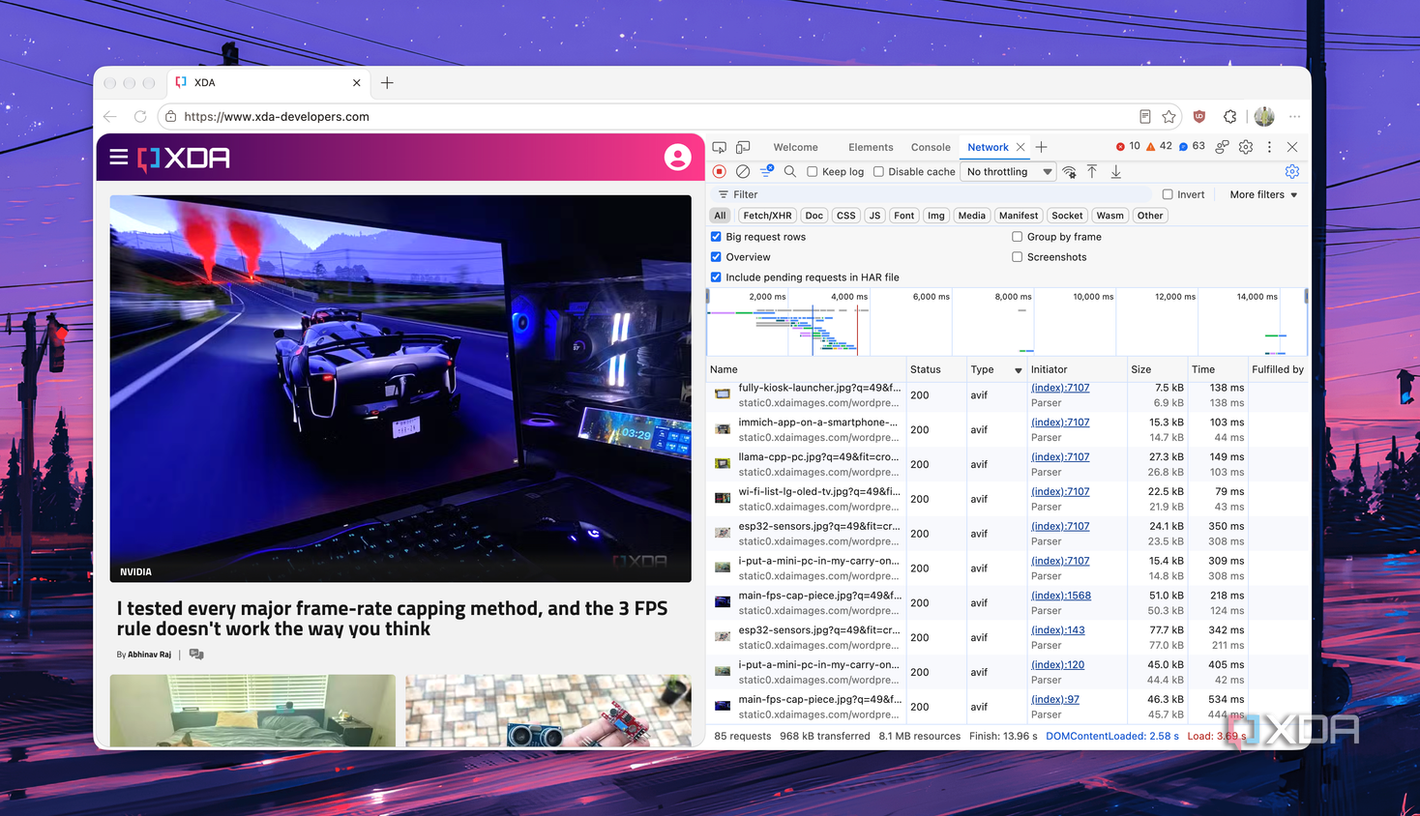
Task: Add new DevTools tab with plus
Action: point(1042,147)
